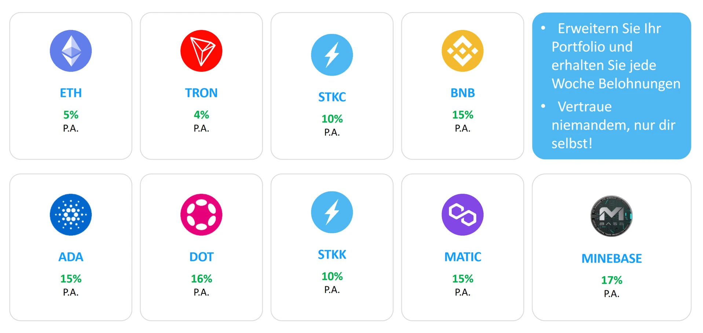
Task: Select the STKK lightning bolt icon
Action: pos(332,212)
